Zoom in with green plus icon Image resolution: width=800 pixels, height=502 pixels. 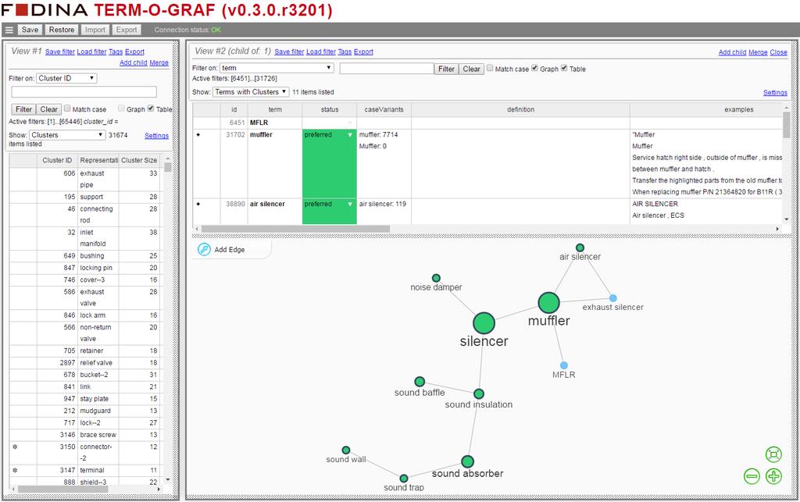pos(773,476)
